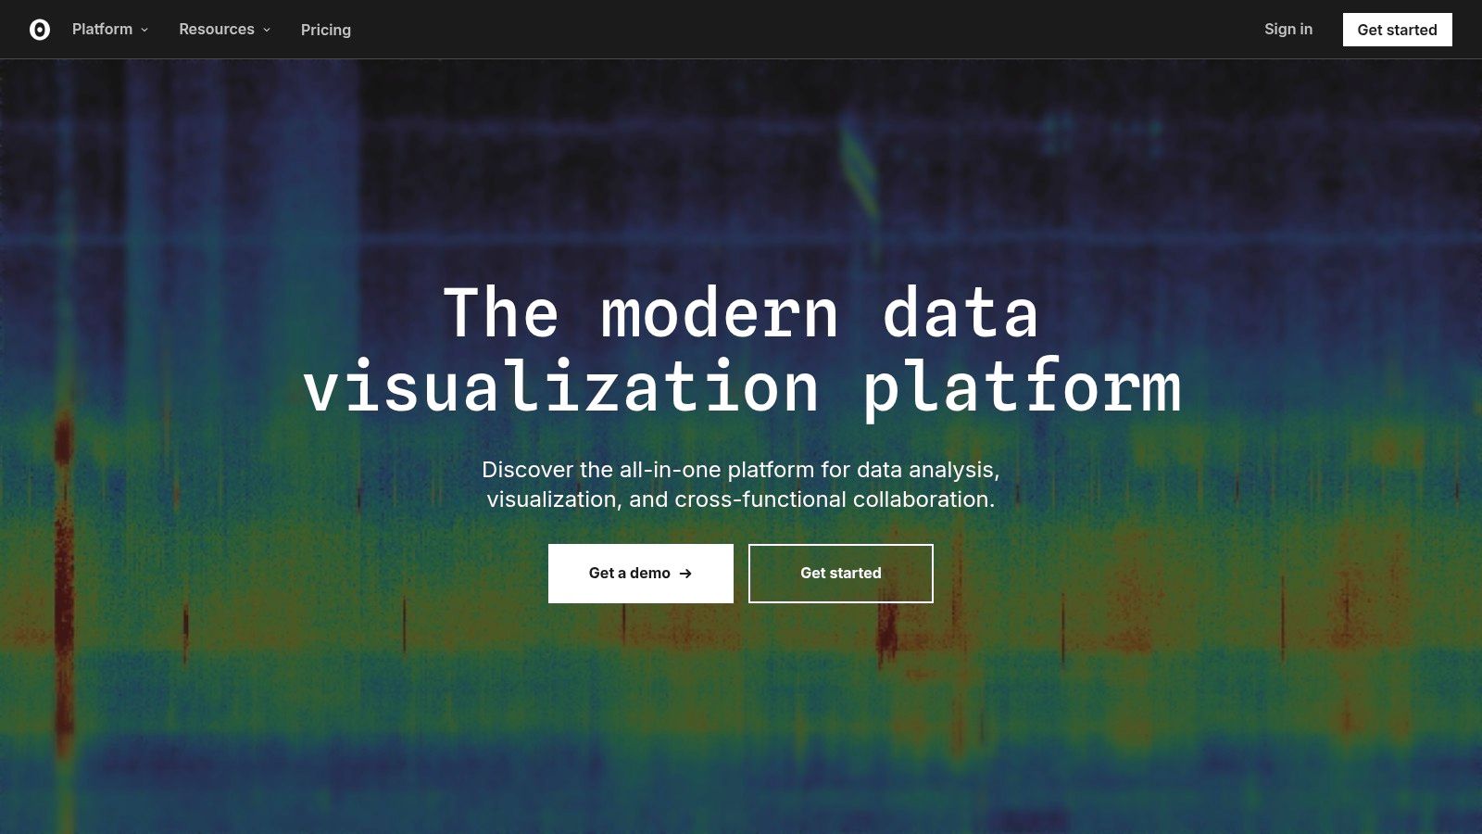Click the red blotch below the Get started hero button

[887, 632]
